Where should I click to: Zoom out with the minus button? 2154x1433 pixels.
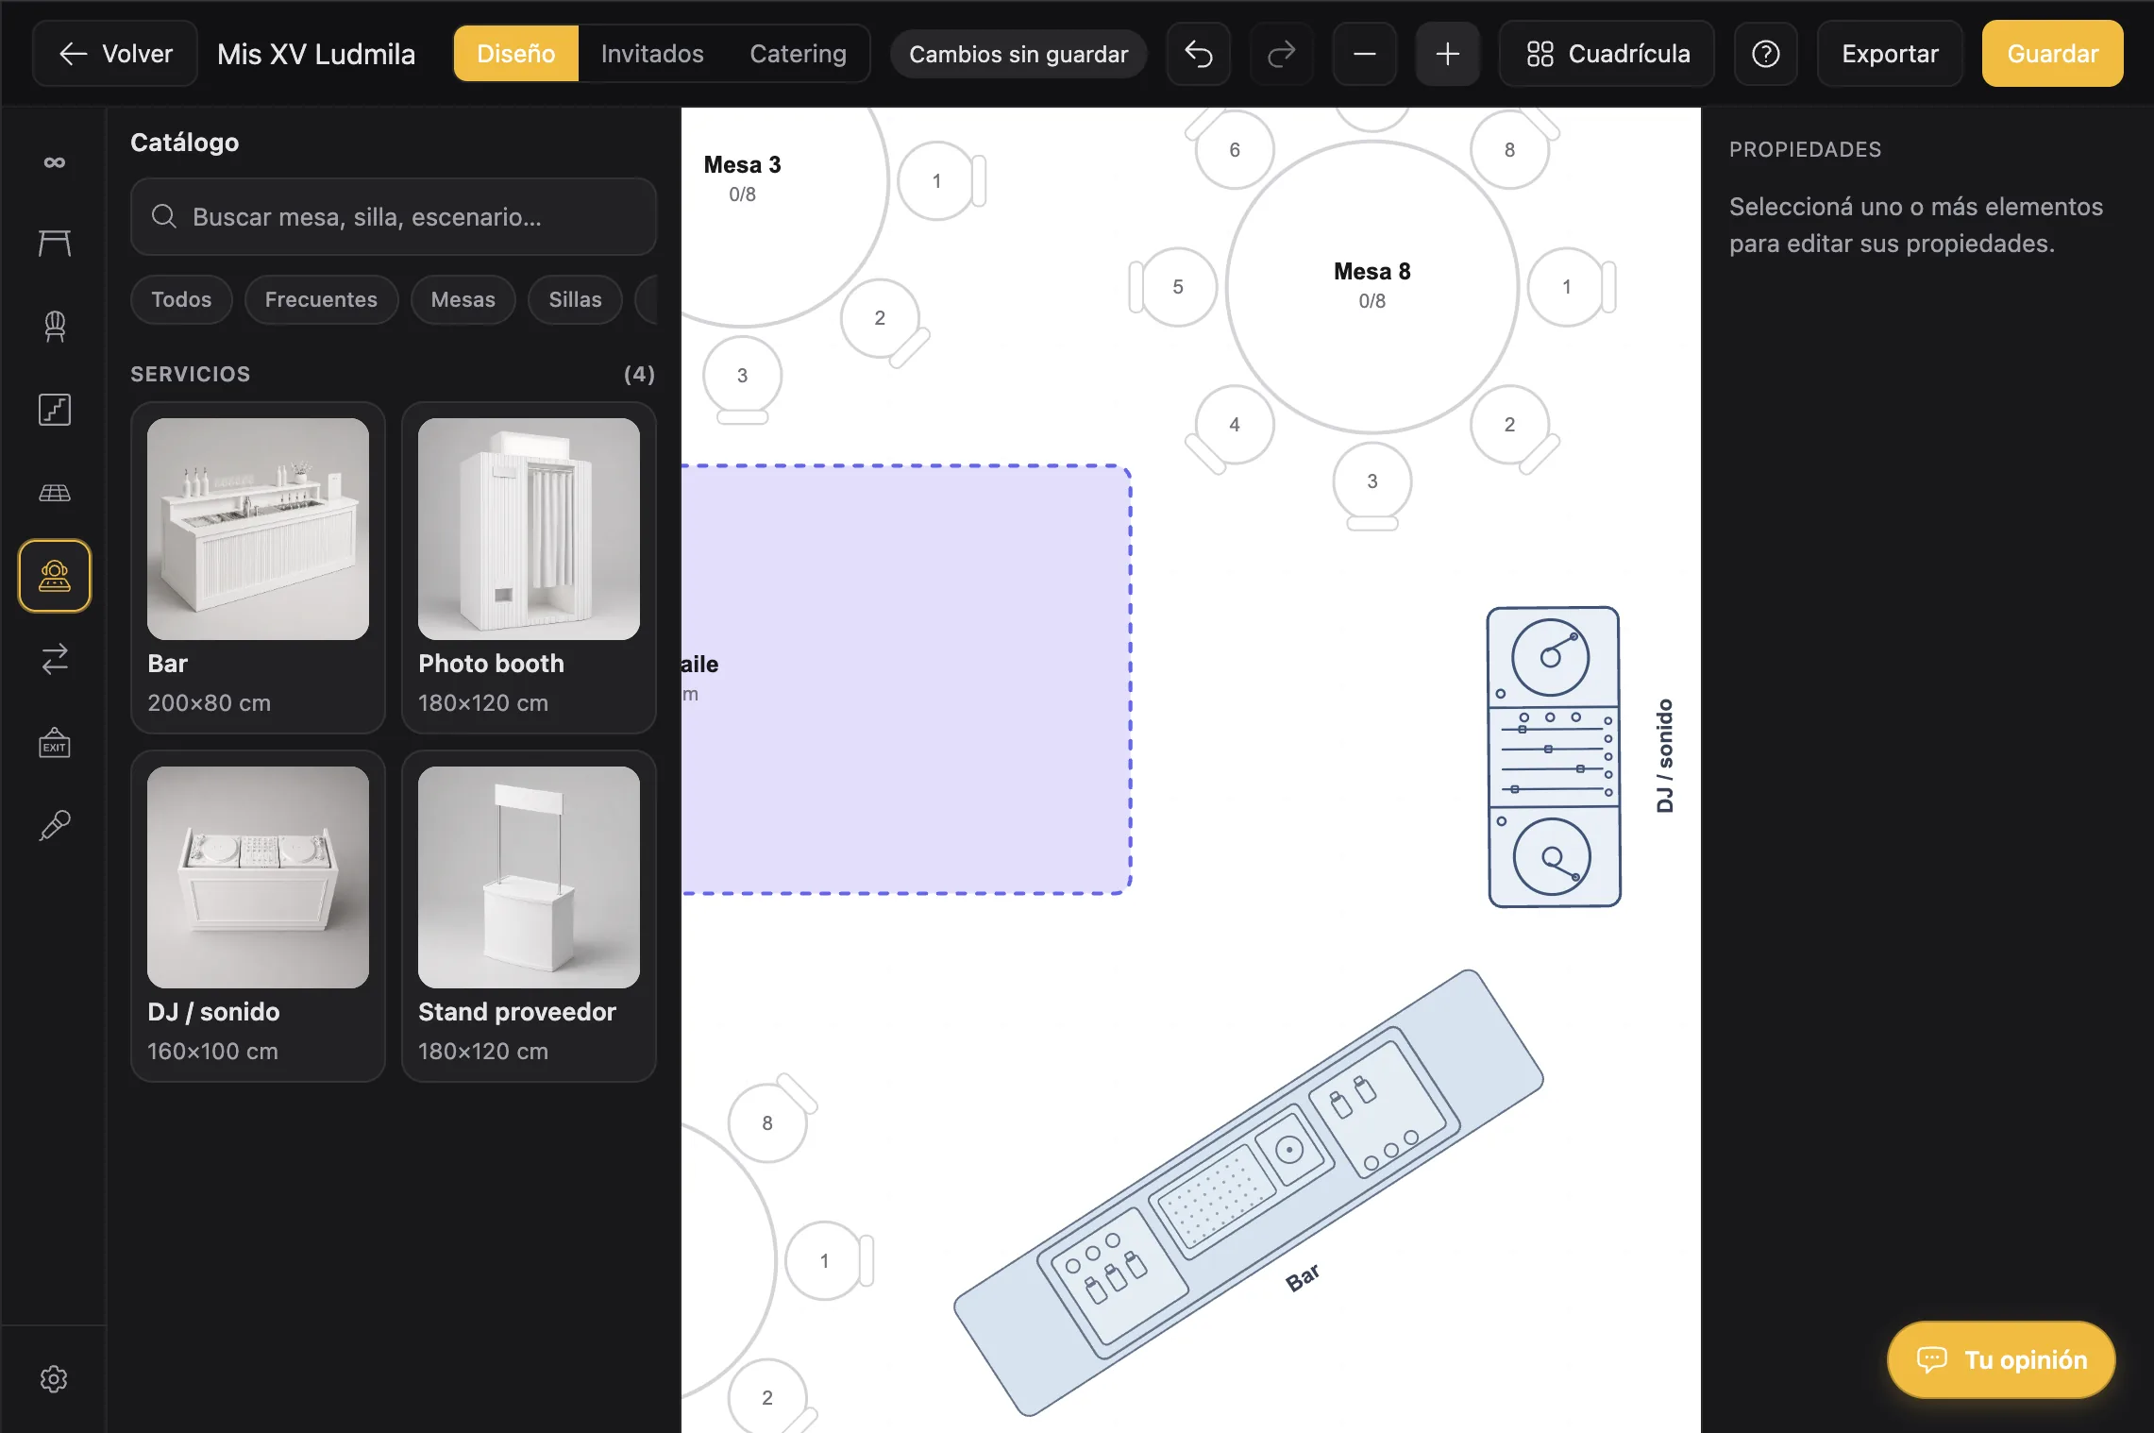coord(1365,54)
